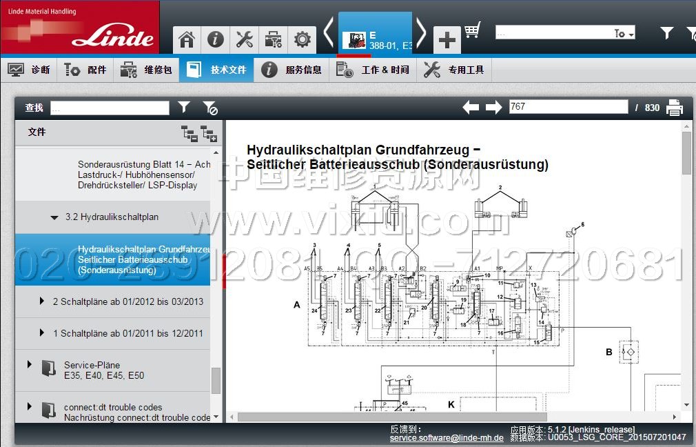The width and height of the screenshot is (696, 447).
Task: Add new vehicle tab with plus button
Action: pos(447,40)
